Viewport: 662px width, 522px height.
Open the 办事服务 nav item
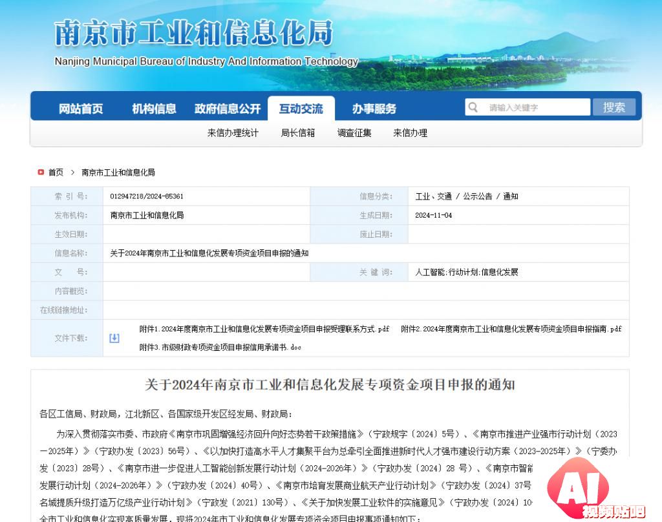[x=374, y=109]
